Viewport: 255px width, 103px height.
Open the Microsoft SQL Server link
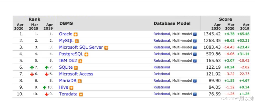(x=81, y=47)
